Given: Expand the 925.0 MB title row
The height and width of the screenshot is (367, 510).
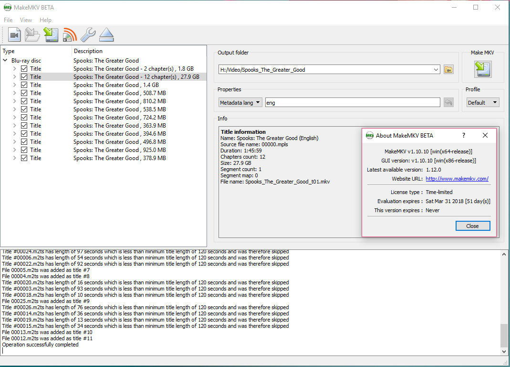Looking at the screenshot, I should click(x=15, y=150).
